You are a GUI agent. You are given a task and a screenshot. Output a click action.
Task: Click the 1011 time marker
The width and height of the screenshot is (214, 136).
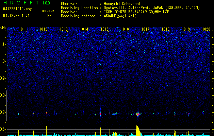(x=23, y=29)
